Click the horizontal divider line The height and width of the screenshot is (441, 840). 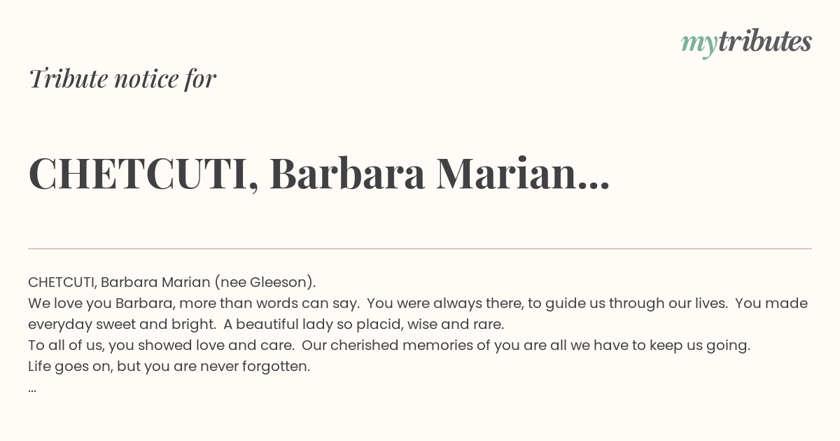coord(420,248)
